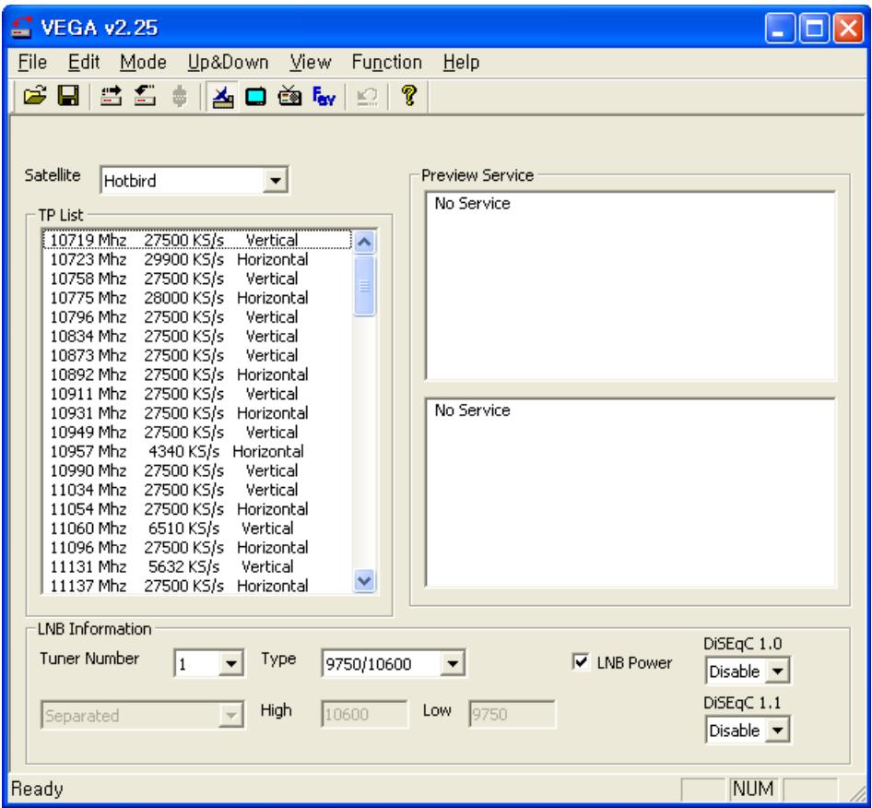Switch to radio channel mode icon
Image resolution: width=872 pixels, height=808 pixels.
coord(289,96)
